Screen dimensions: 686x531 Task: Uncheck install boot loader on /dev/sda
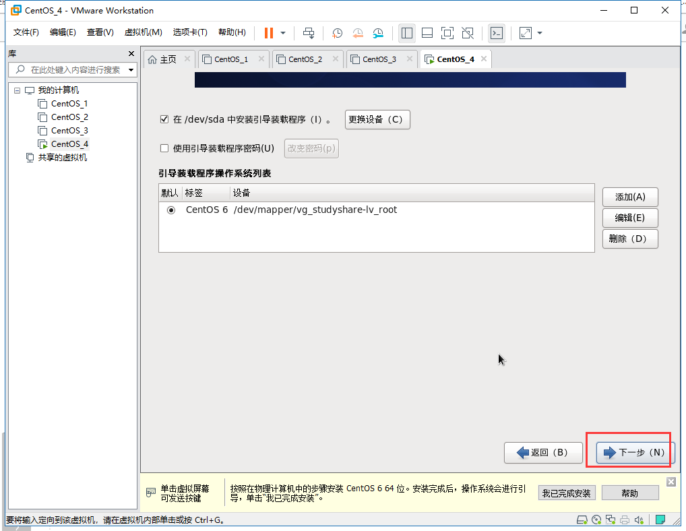point(164,119)
